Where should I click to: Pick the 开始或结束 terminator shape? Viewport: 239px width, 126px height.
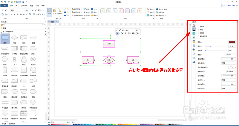pyautogui.click(x=5, y=50)
